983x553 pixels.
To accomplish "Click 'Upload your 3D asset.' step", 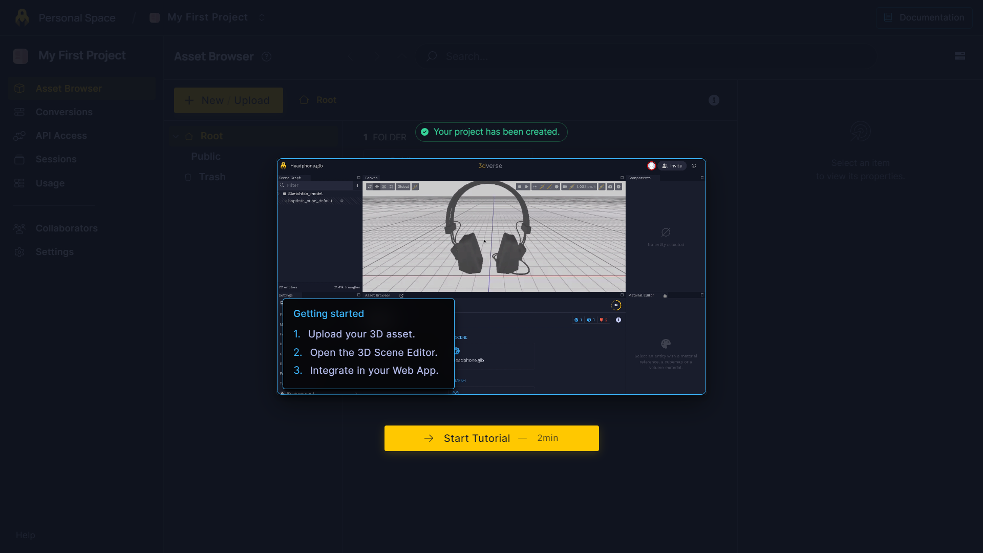I will [361, 334].
